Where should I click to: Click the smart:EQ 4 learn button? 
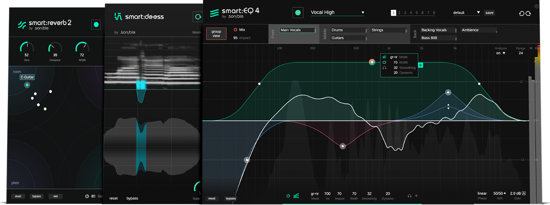[x=298, y=13]
